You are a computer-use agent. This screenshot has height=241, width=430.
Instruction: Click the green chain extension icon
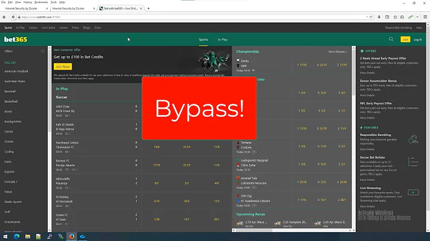[x=410, y=17]
